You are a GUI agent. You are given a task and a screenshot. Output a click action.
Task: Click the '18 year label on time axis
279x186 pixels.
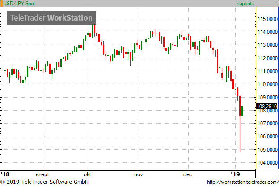5,174
